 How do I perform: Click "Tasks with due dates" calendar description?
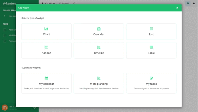(x=46, y=88)
